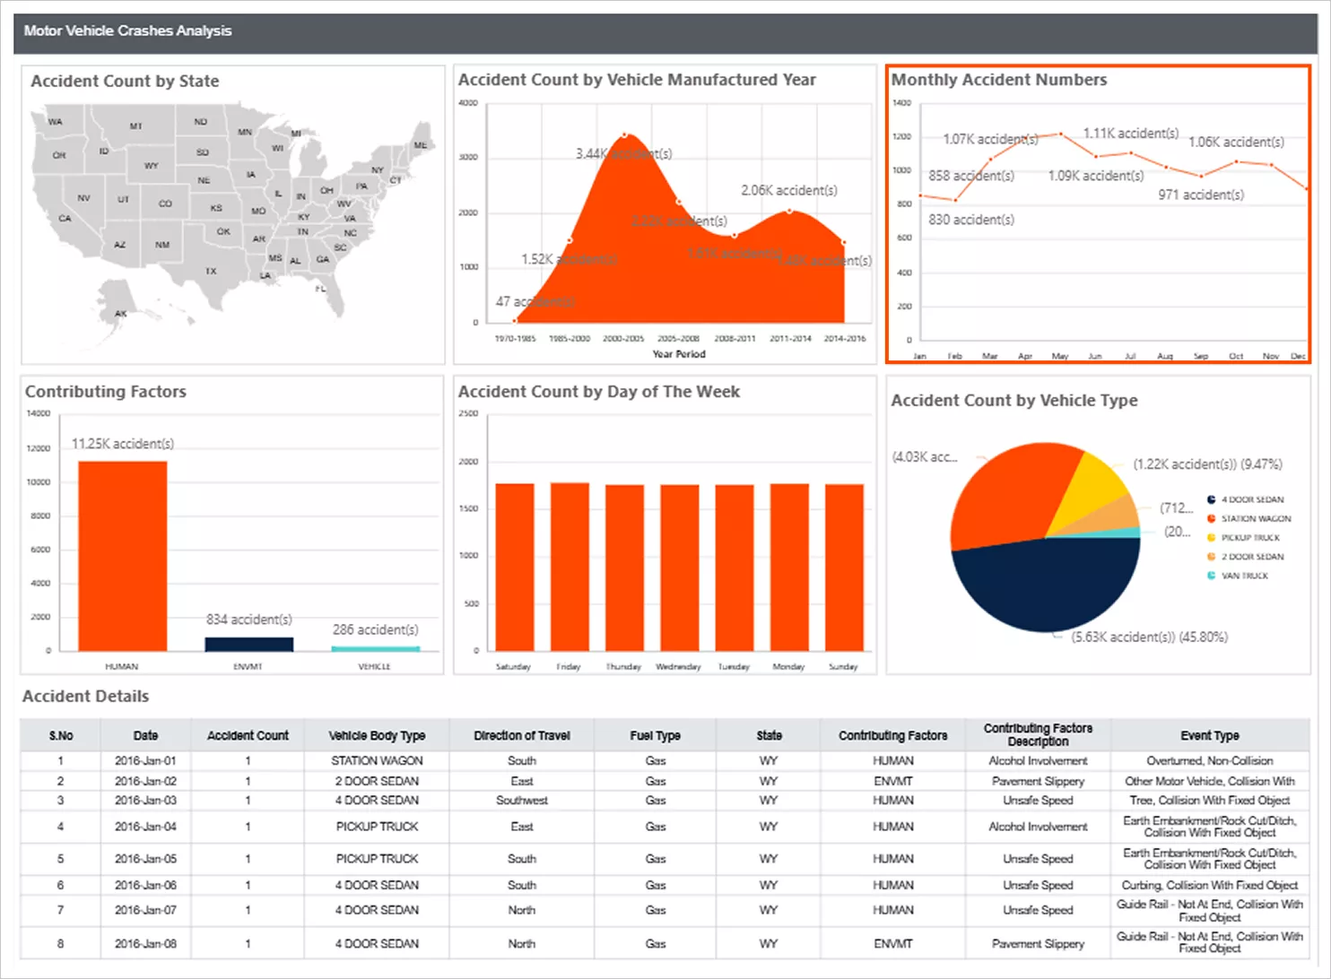
Task: Click the Saturday bar in weekday chart
Action: tap(514, 567)
